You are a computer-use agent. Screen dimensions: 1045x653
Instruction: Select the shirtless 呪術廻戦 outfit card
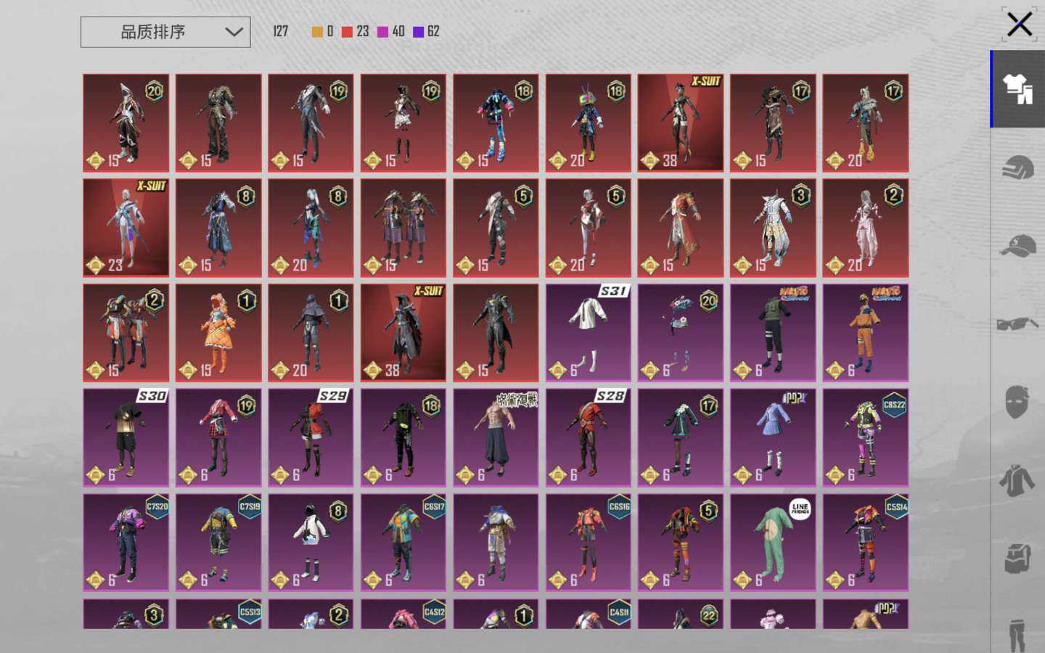496,438
